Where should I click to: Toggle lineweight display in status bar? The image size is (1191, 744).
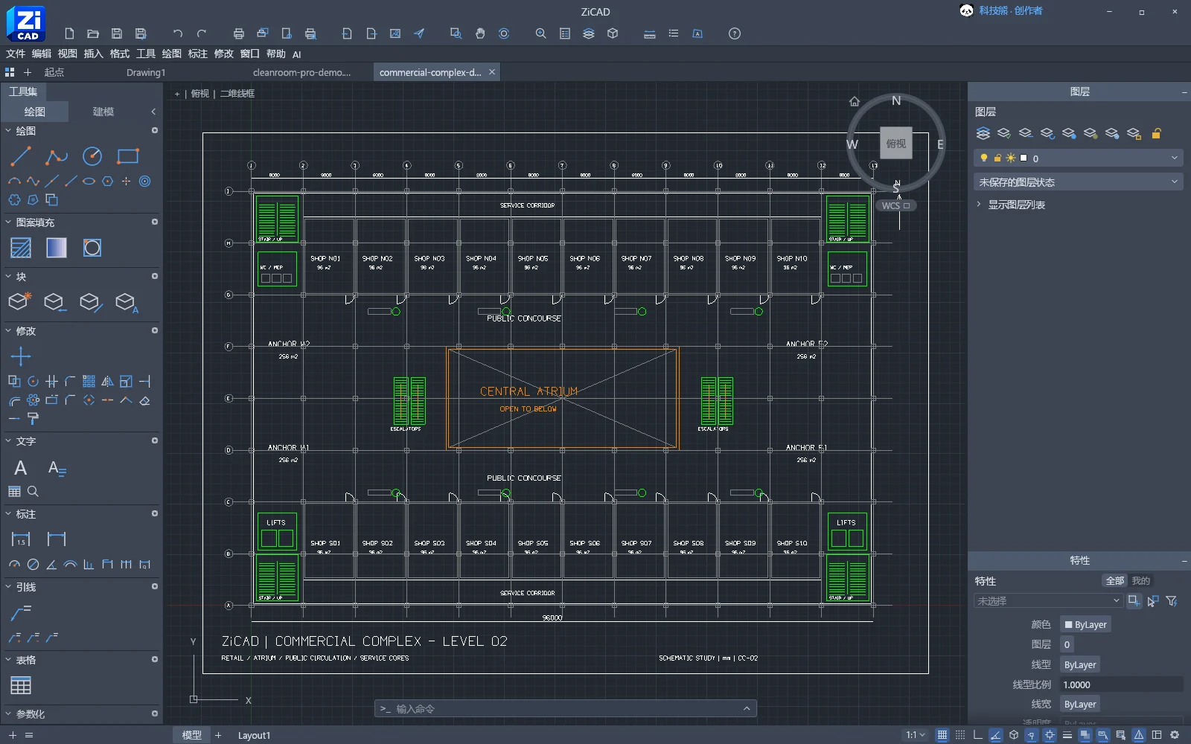[x=1067, y=735]
